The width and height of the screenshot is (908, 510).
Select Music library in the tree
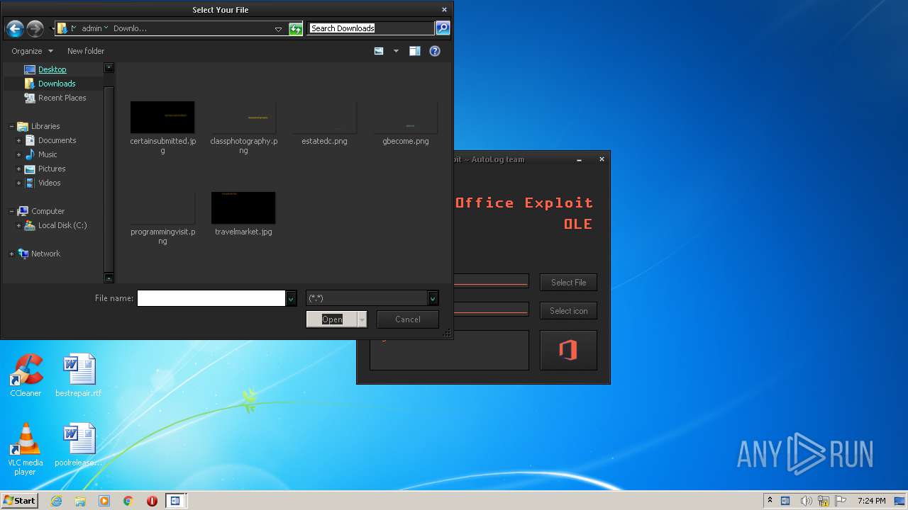pos(48,154)
